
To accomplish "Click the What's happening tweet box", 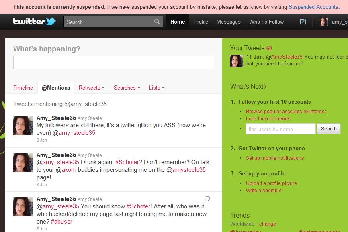I will pyautogui.click(x=114, y=62).
